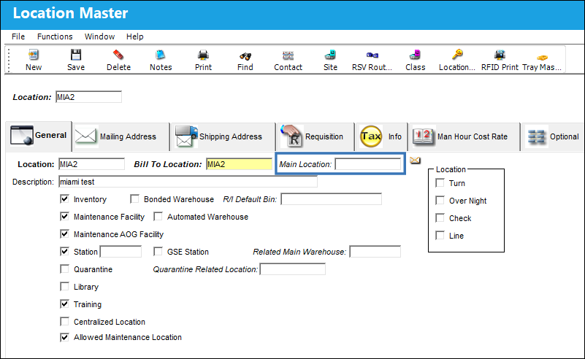Viewport: 585px width, 359px height.
Task: Check the Bonded Warehouse option
Action: click(134, 199)
